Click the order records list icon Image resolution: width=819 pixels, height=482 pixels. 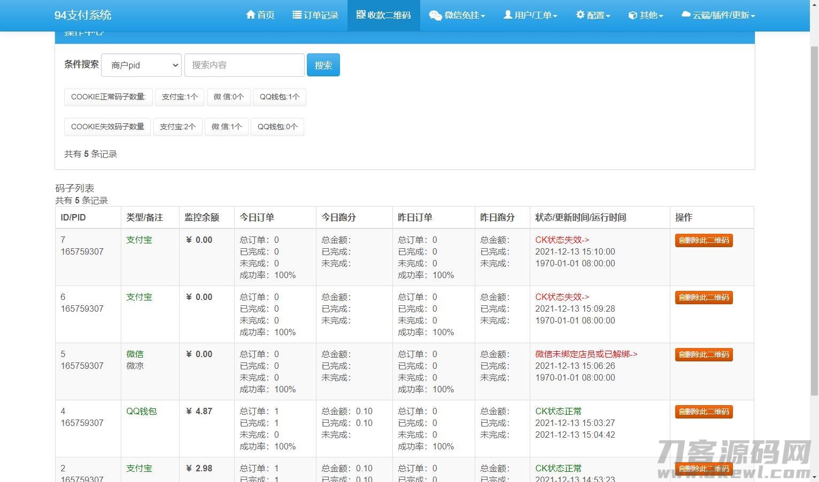297,15
